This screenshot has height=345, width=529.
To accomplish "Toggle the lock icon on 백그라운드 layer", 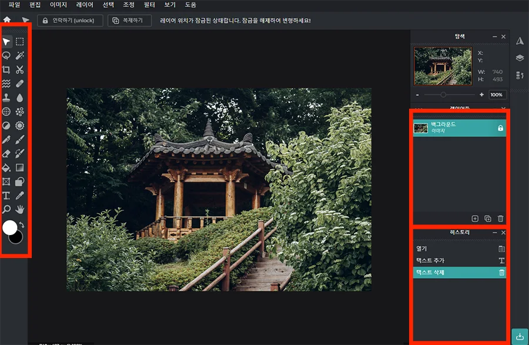I will [500, 128].
